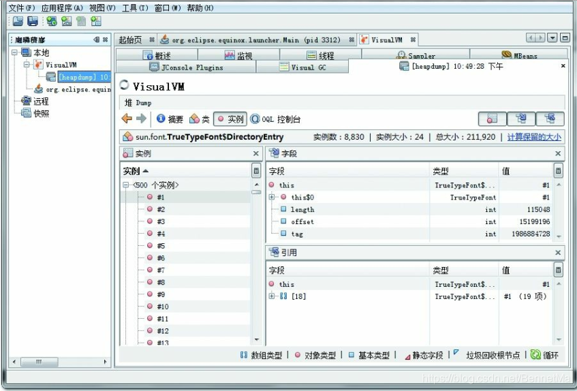Close the 起始页 tab
Viewport: 577px width, 391px height.
(x=152, y=40)
